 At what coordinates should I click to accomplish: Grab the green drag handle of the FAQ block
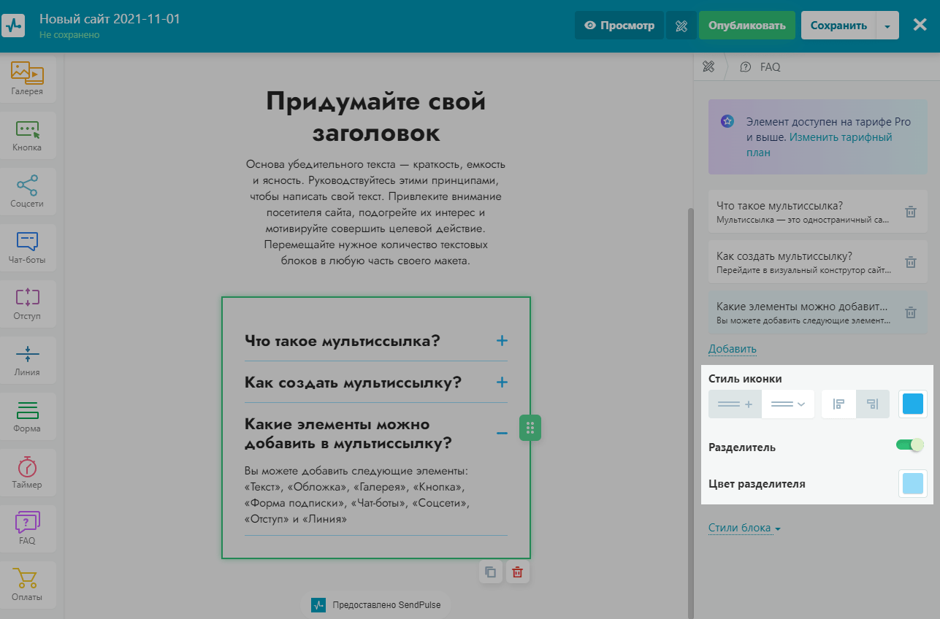click(x=530, y=428)
